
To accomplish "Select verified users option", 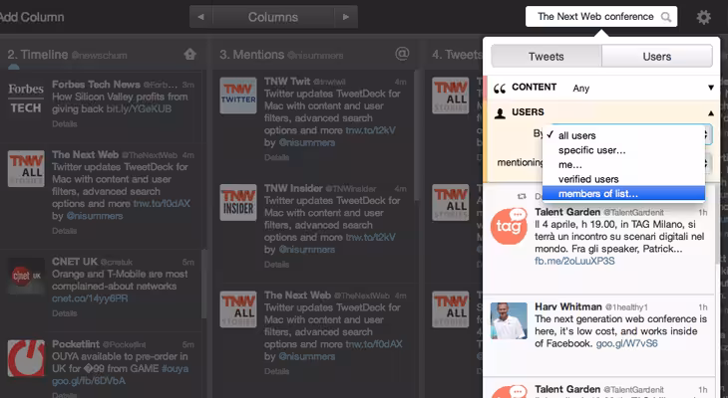I will (623, 179).
